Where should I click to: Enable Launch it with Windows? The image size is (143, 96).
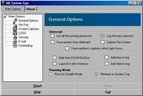click(x=54, y=63)
